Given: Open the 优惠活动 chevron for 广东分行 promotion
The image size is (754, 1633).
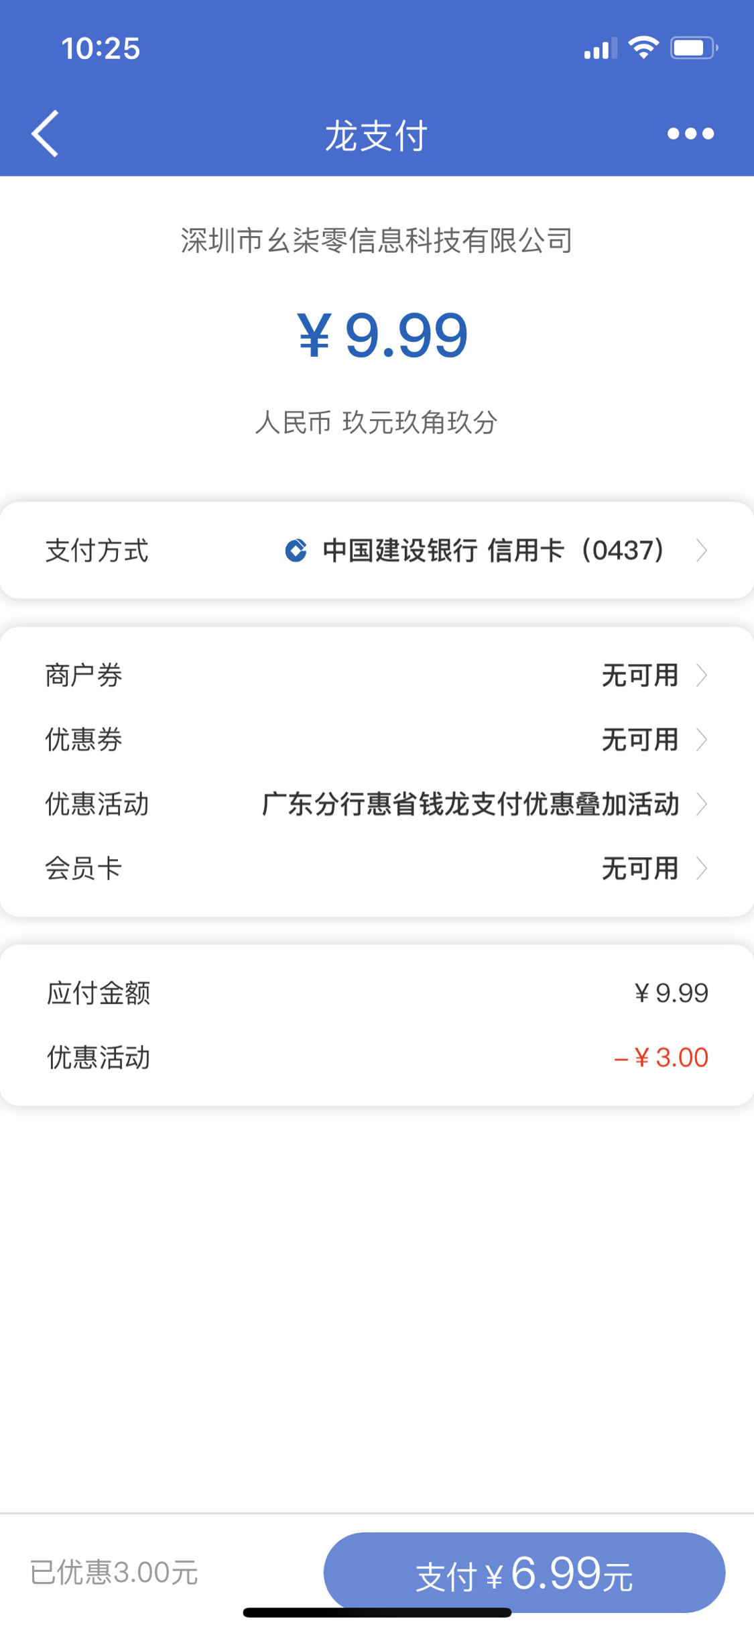Looking at the screenshot, I should pyautogui.click(x=701, y=804).
